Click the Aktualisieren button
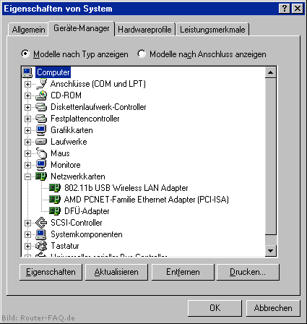This screenshot has width=307, height=324. (116, 272)
